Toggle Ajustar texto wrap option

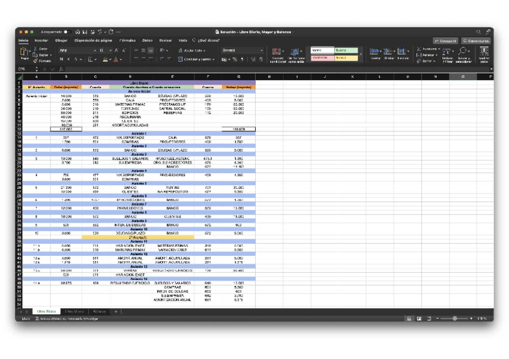tap(191, 50)
